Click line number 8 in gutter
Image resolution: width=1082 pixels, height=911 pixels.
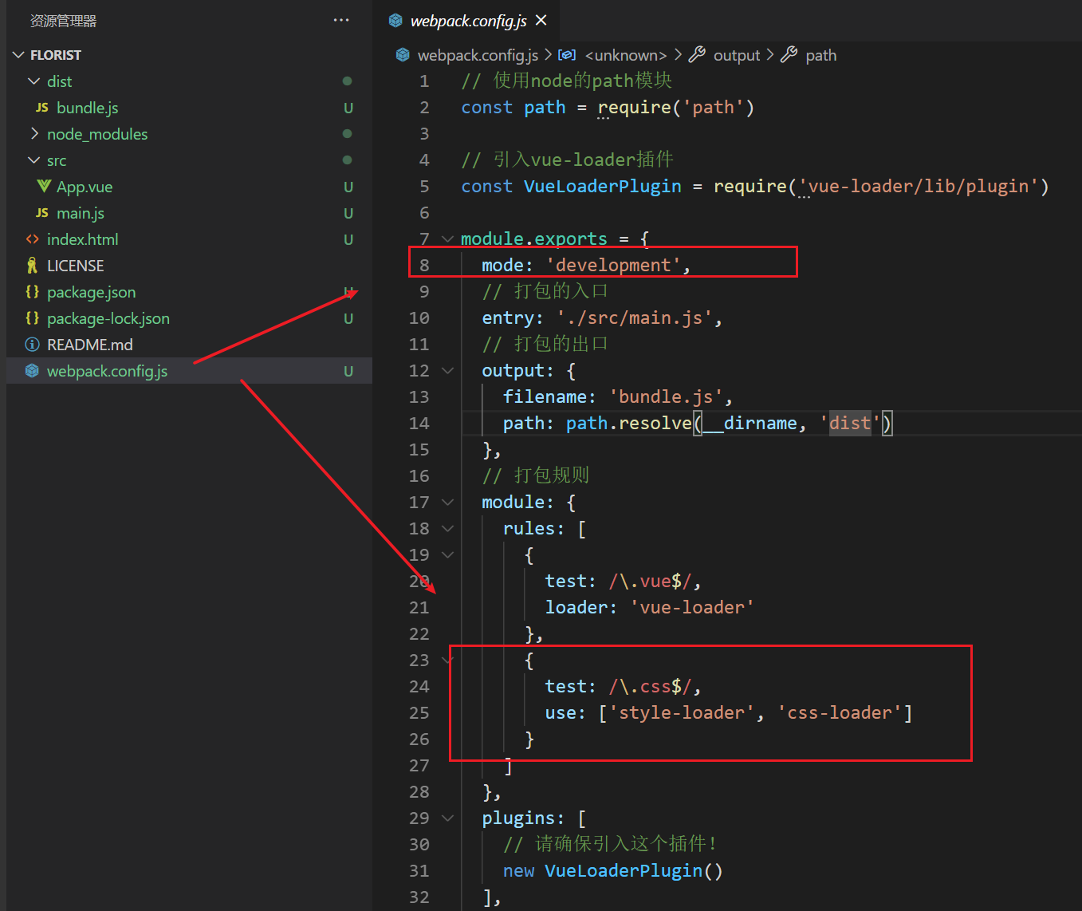point(424,265)
